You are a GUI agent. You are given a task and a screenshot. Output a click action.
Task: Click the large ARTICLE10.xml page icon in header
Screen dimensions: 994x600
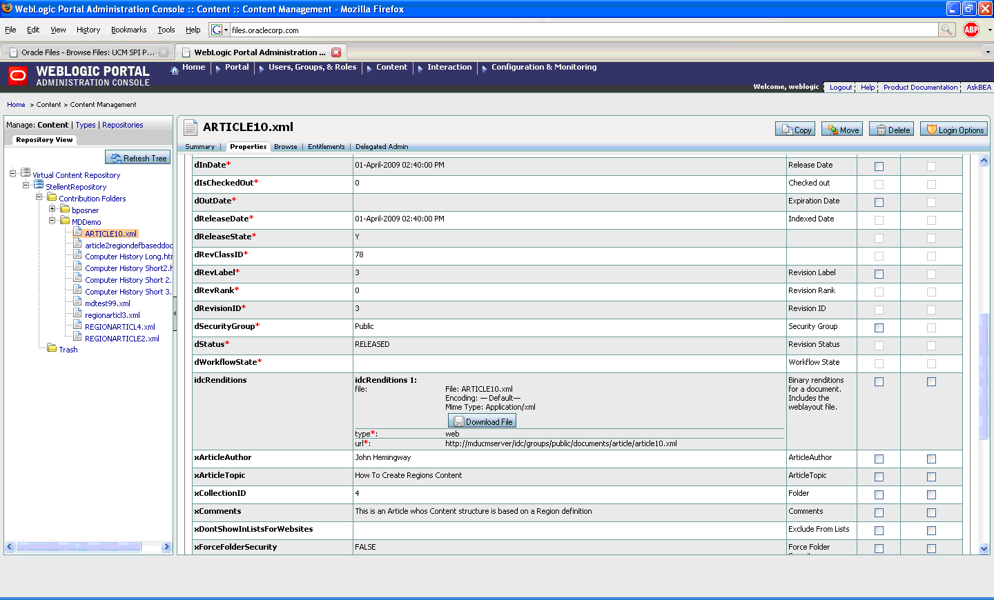click(191, 127)
